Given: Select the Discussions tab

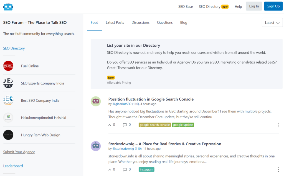Looking at the screenshot, I should tap(140, 23).
